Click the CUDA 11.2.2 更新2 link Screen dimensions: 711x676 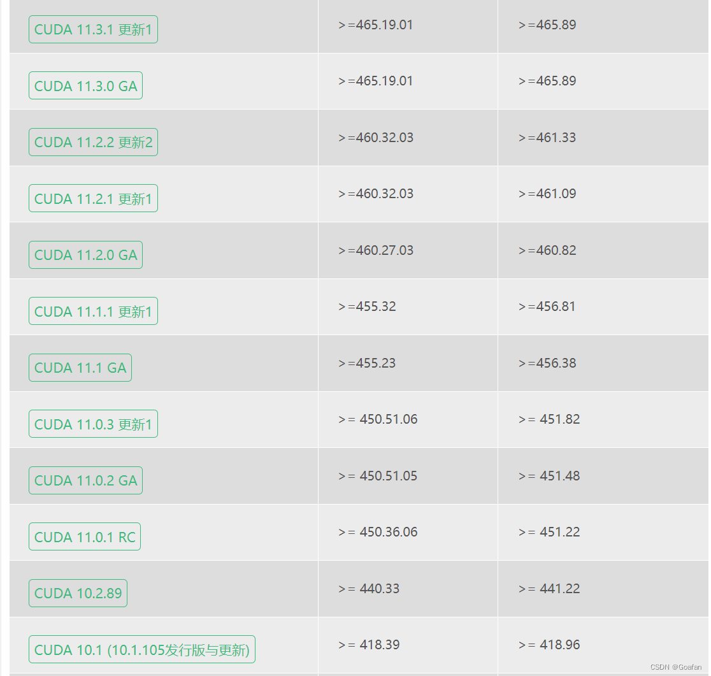pyautogui.click(x=93, y=142)
